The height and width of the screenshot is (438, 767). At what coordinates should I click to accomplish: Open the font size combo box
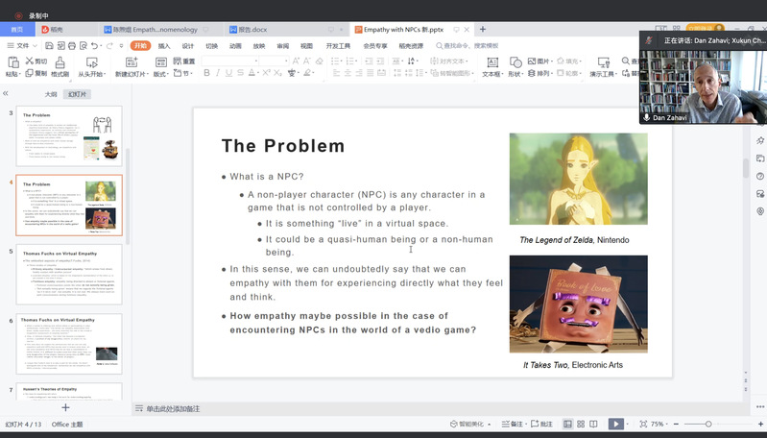tap(274, 61)
